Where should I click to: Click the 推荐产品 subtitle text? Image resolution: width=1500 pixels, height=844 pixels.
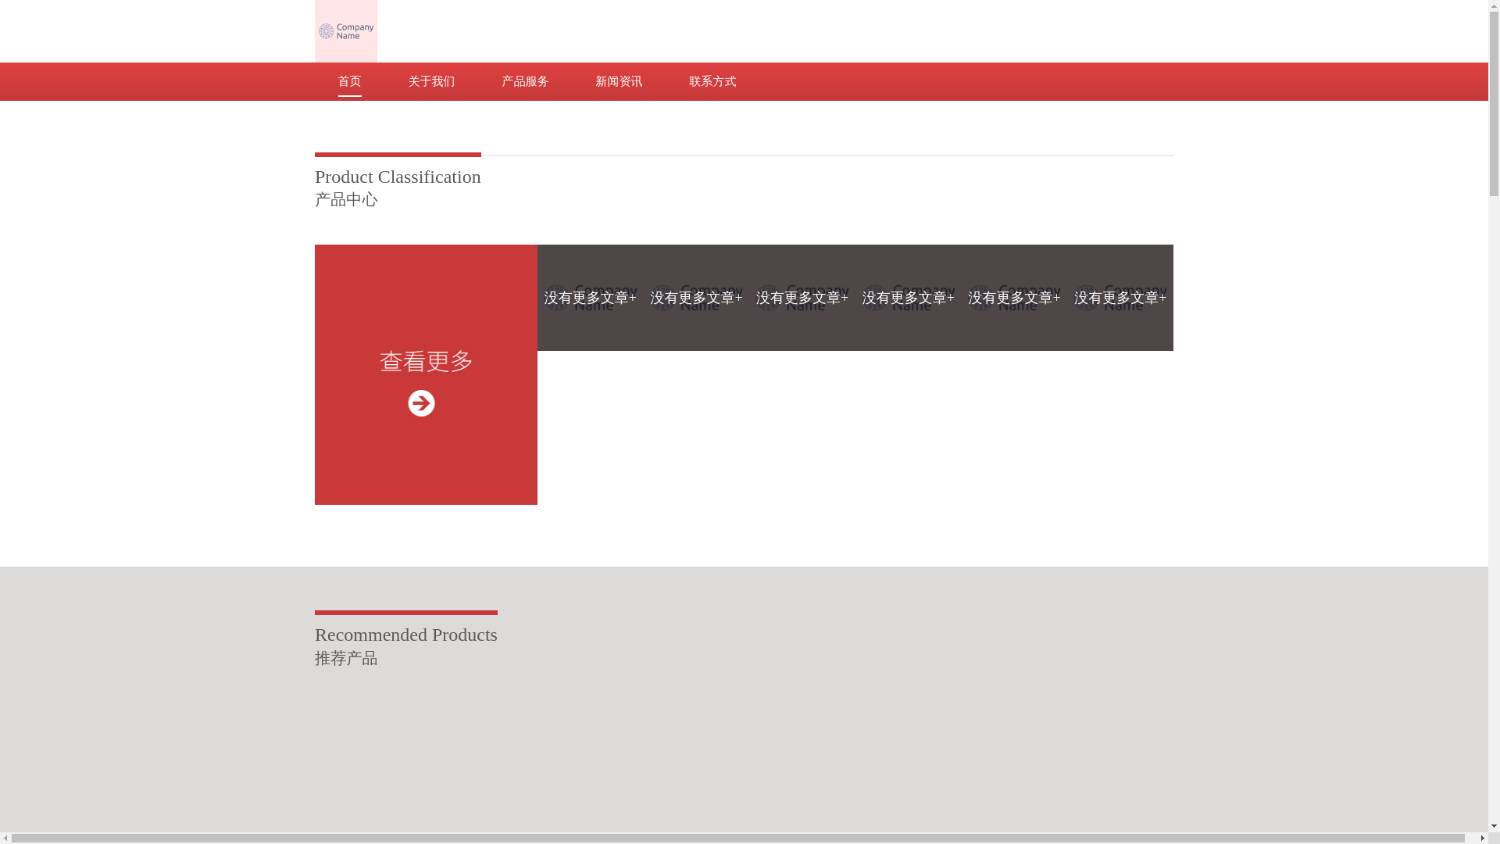[x=346, y=658]
